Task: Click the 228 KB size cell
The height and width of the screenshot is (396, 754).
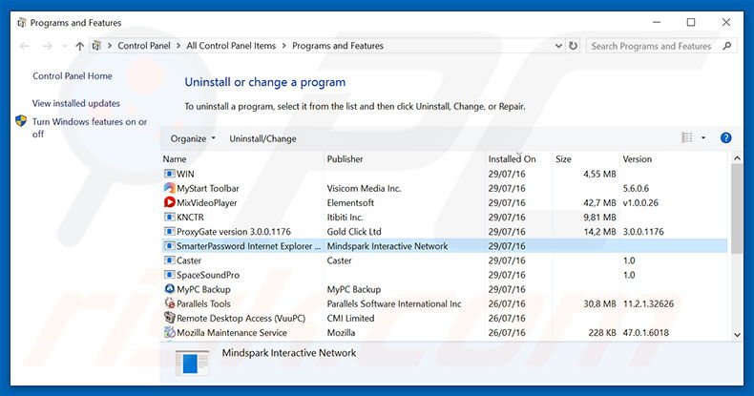Action: [602, 333]
